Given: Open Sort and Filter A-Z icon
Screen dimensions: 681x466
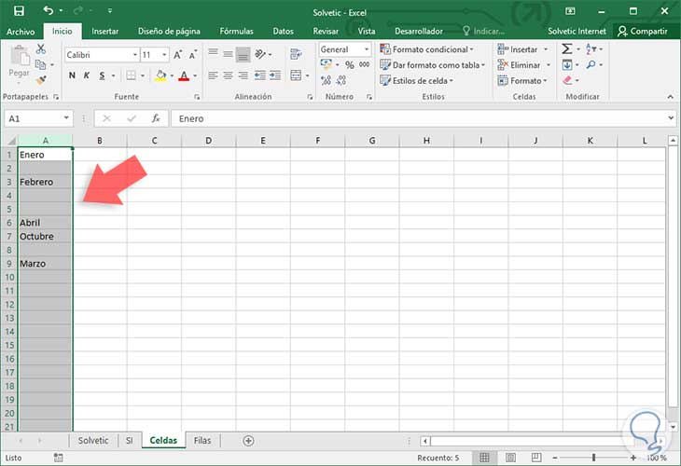Looking at the screenshot, I should point(591,49).
